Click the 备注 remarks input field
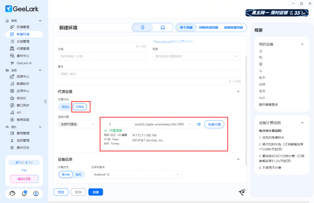 [x=149, y=74]
